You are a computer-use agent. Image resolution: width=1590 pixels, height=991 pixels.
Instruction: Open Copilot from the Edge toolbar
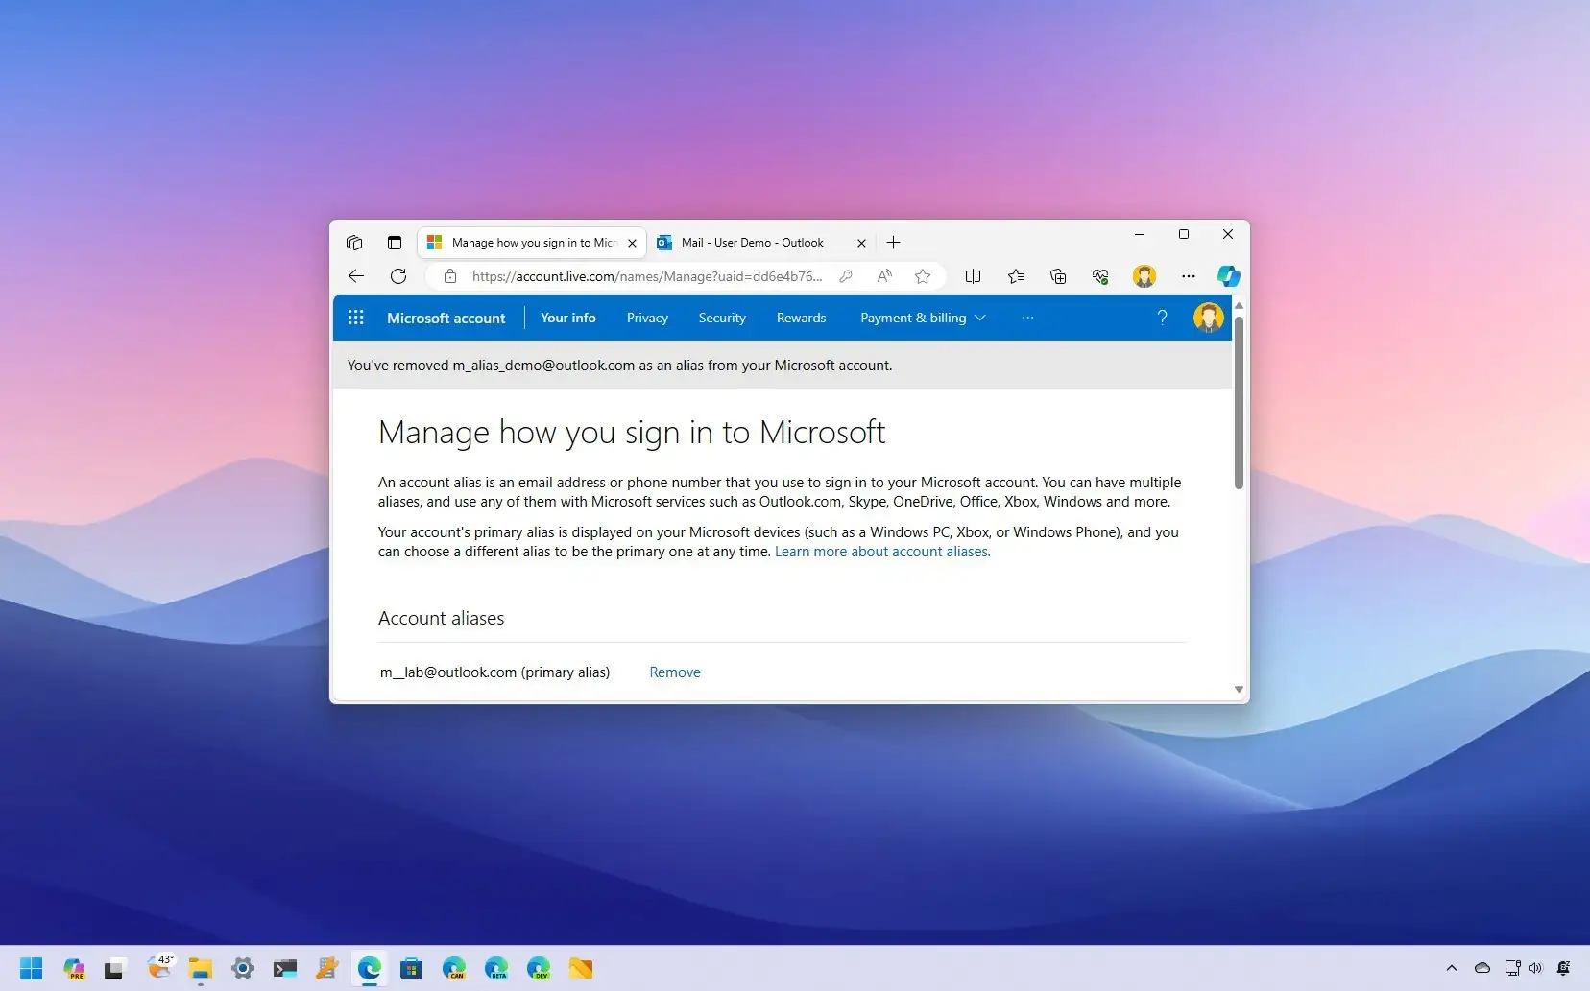pos(1230,276)
